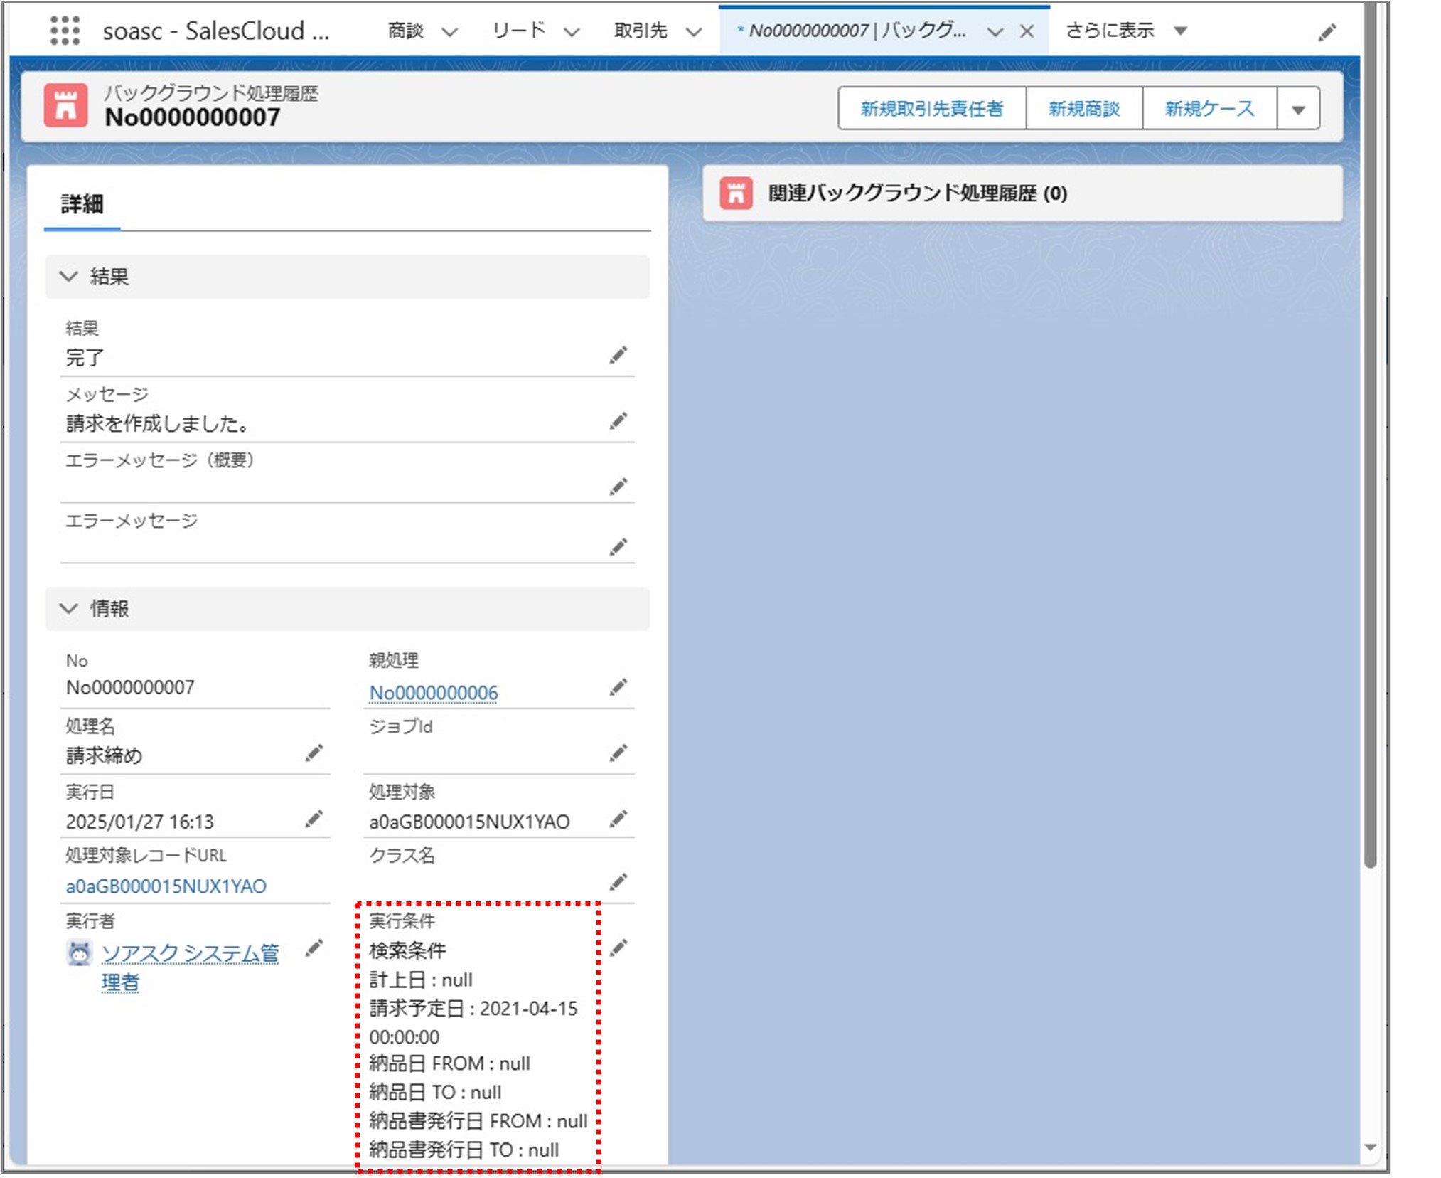
Task: Click the 関連バックグラウンド処理履歴 card icon
Action: click(736, 193)
